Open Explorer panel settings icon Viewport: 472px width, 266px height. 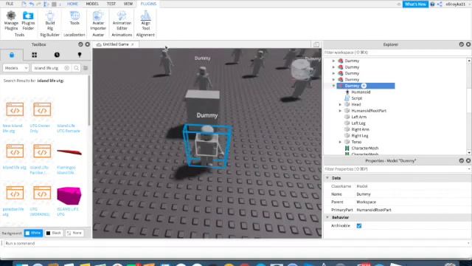coord(461,44)
